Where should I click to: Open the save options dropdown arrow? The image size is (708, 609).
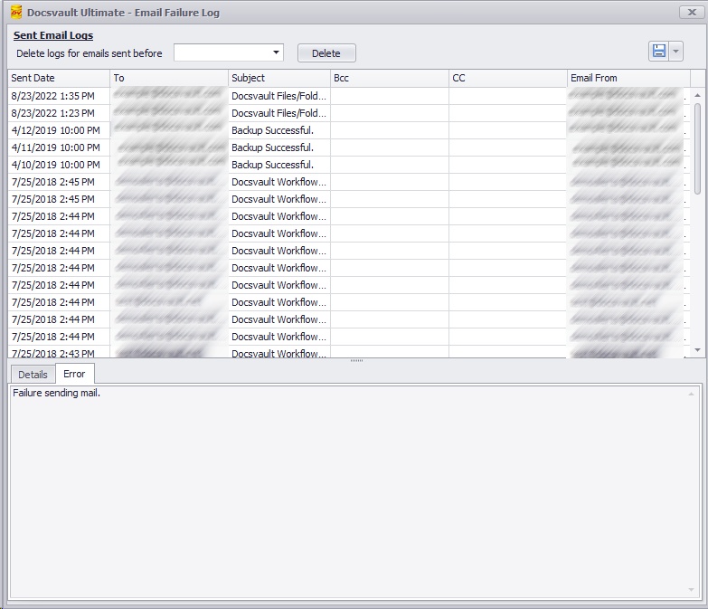point(676,52)
